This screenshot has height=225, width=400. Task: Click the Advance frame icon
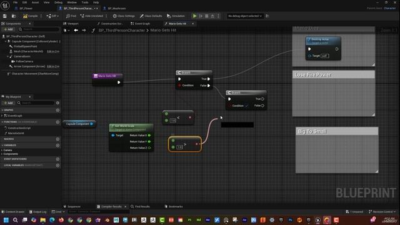(201, 16)
